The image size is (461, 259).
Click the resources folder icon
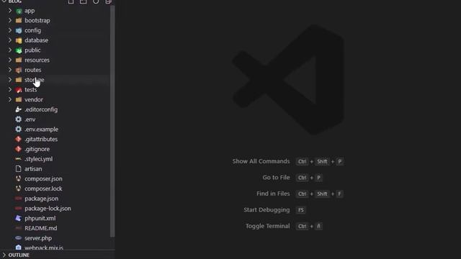(19, 60)
